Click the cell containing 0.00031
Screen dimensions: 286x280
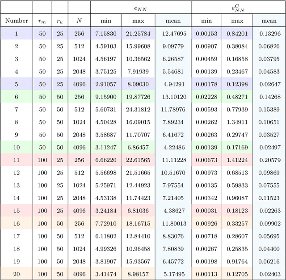click(x=206, y=210)
